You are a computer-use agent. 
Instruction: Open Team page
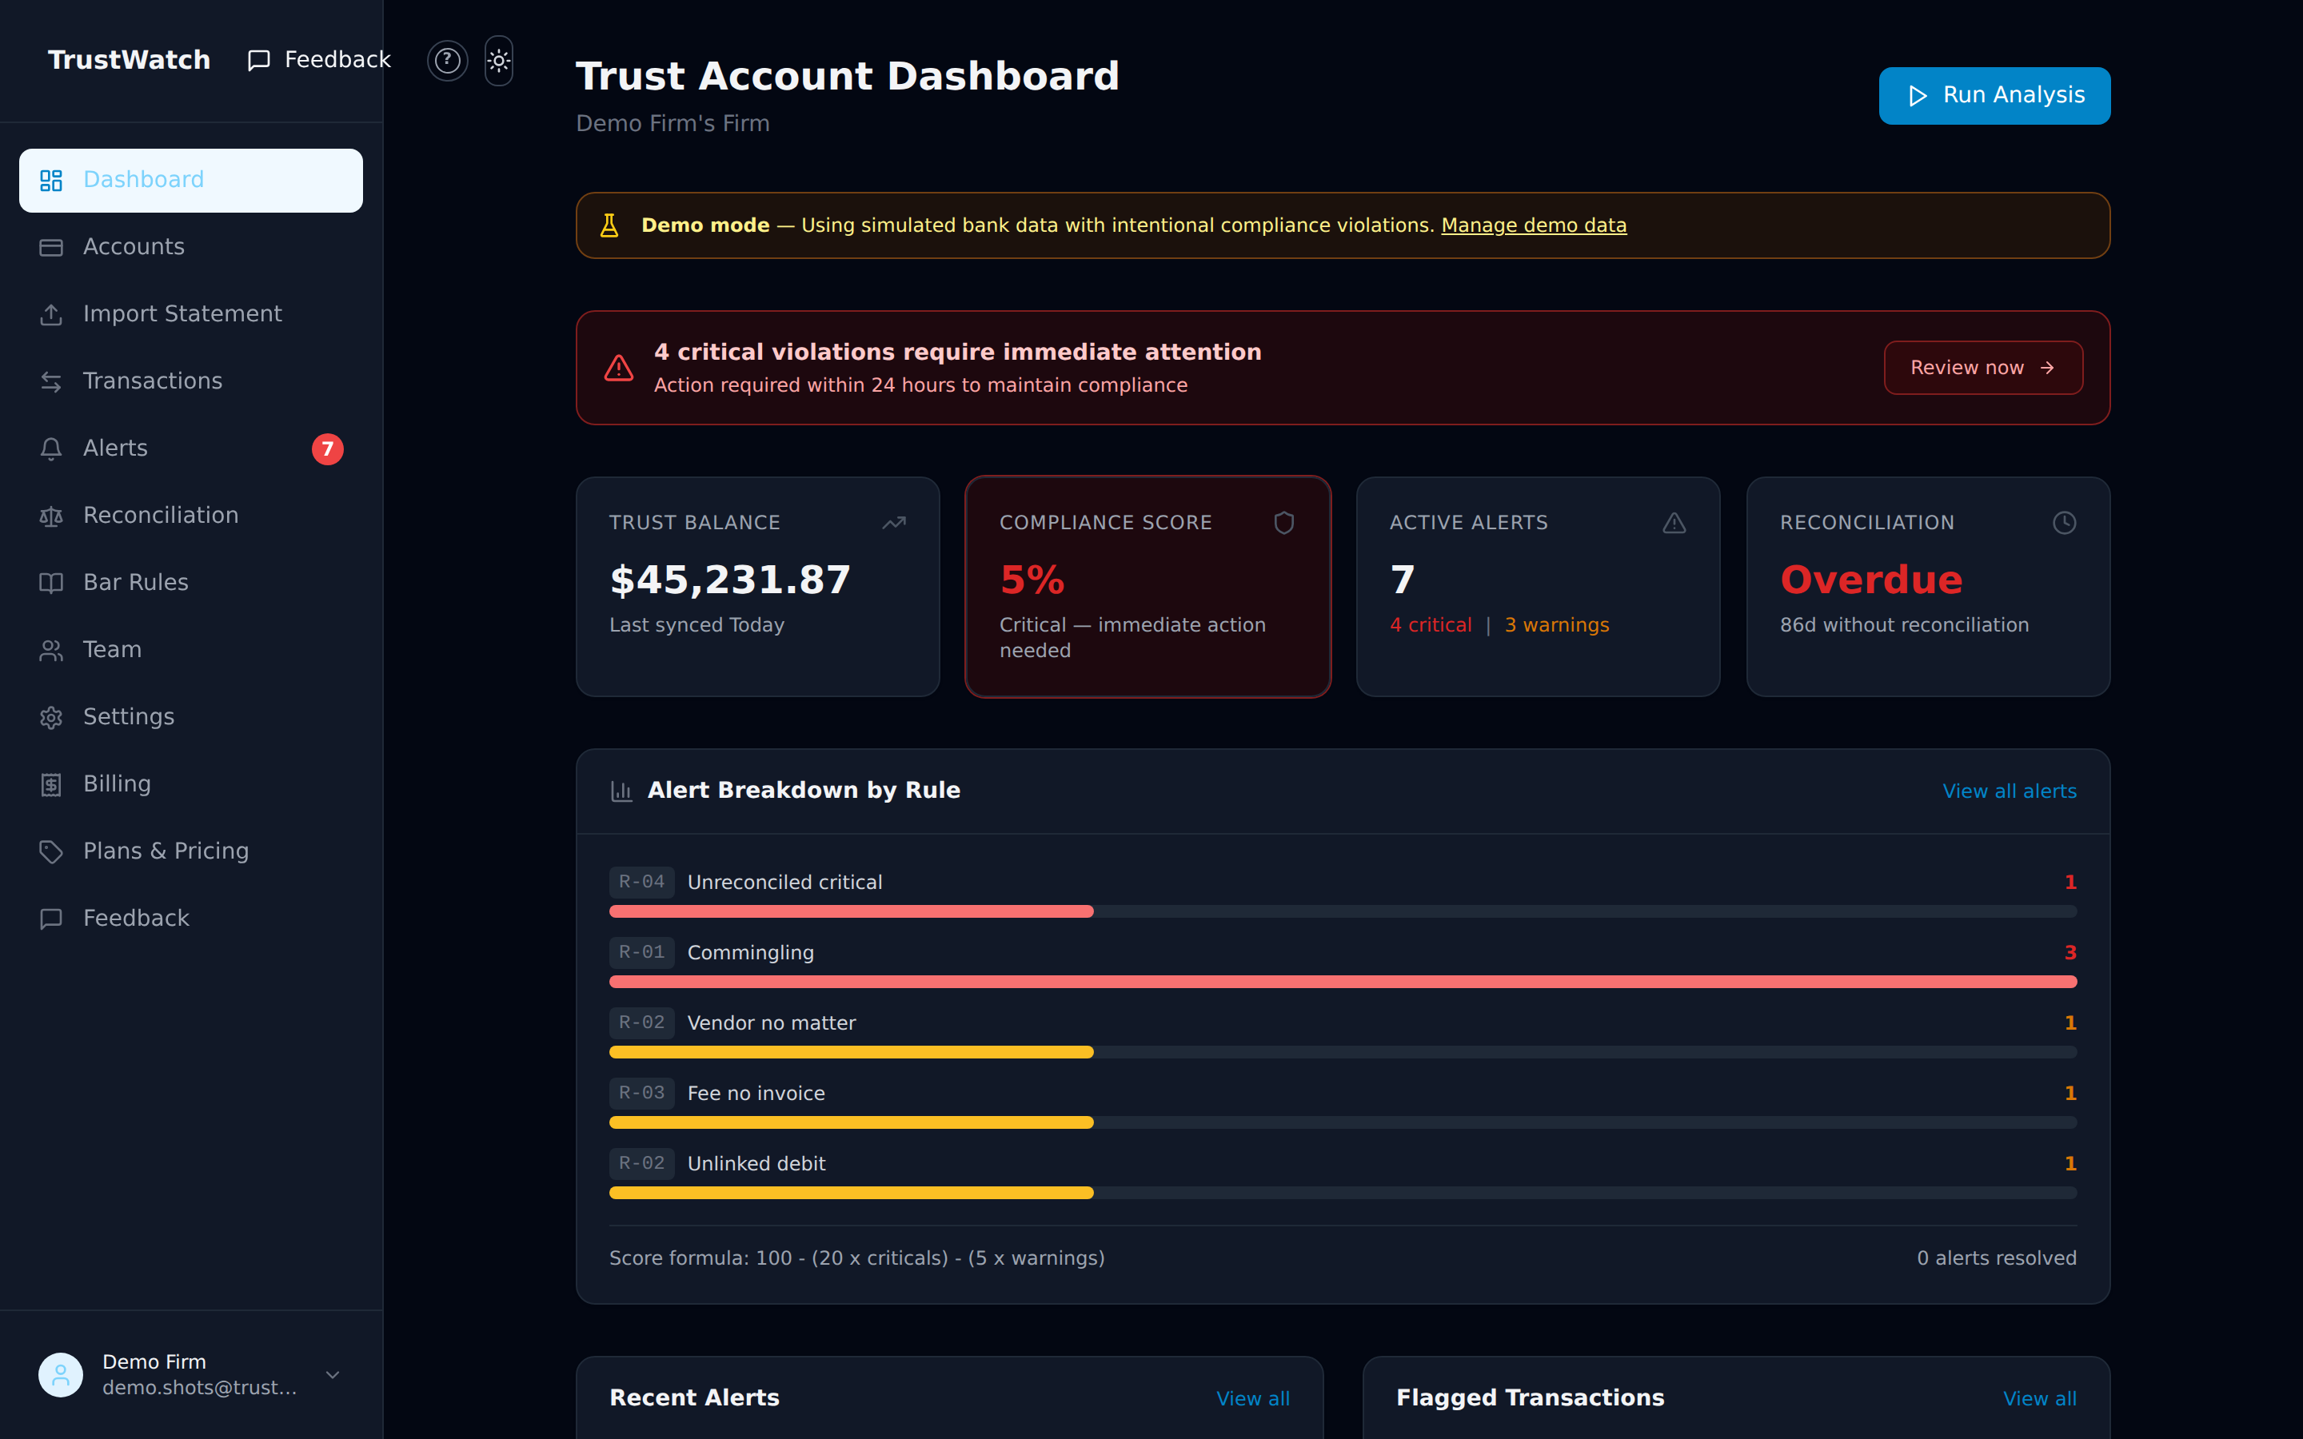[190, 650]
